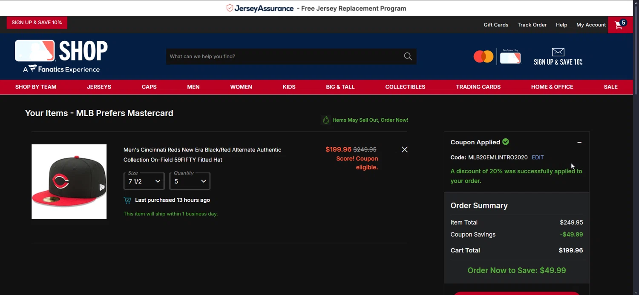Image resolution: width=639 pixels, height=295 pixels.
Task: Click the $199.96 sale price
Action: (338, 149)
